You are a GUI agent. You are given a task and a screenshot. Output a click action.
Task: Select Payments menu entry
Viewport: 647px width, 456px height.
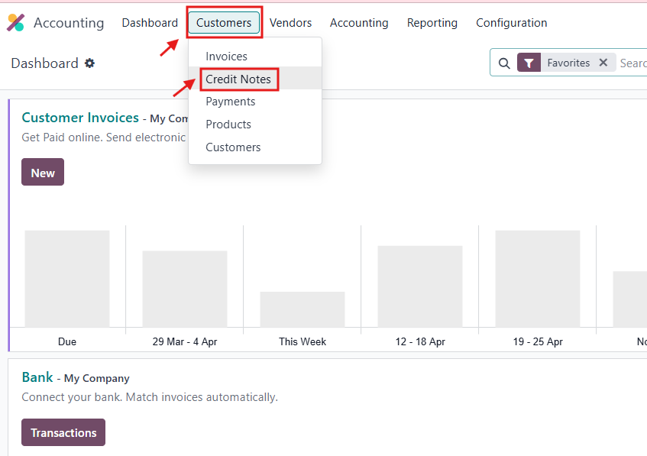[230, 102]
